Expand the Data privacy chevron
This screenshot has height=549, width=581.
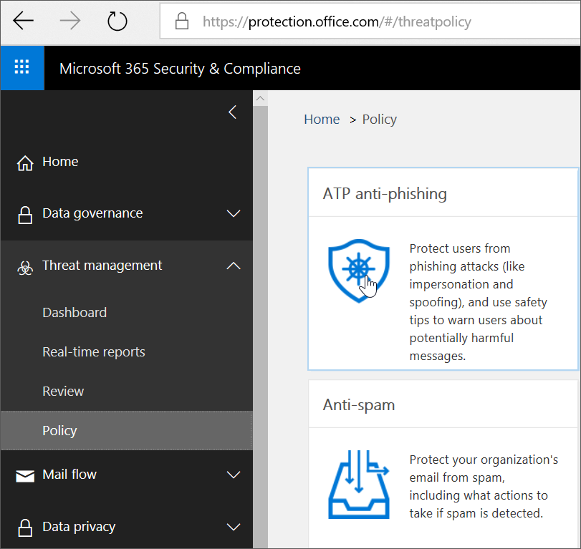234,526
